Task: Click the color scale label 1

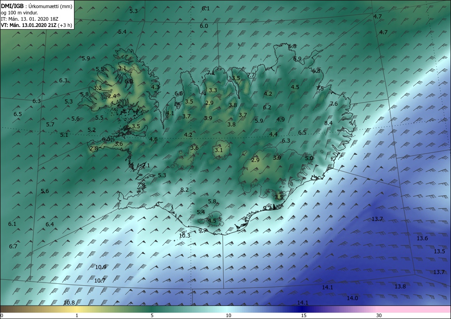Action: 77,315
